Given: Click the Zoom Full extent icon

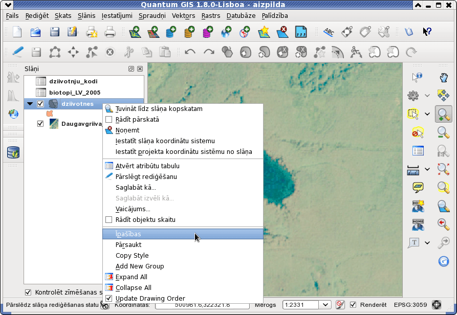Looking at the screenshot, I should [x=443, y=169].
